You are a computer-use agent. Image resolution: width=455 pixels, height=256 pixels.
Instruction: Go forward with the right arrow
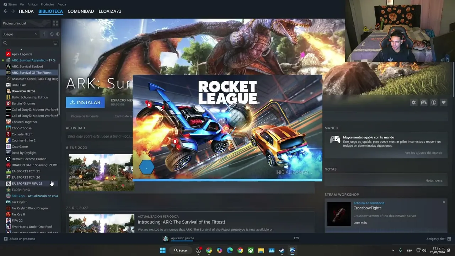(x=13, y=11)
